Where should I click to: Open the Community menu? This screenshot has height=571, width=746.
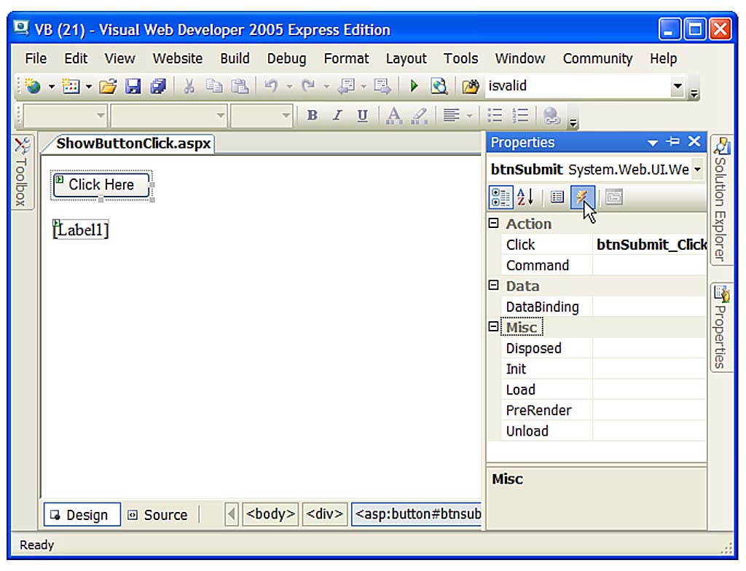tap(597, 58)
